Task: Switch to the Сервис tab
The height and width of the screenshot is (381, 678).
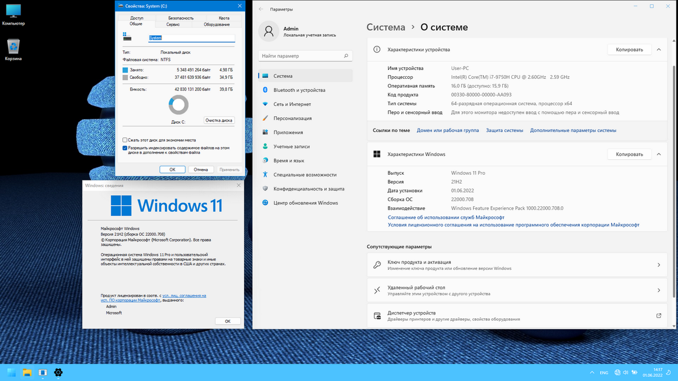Action: (x=173, y=24)
